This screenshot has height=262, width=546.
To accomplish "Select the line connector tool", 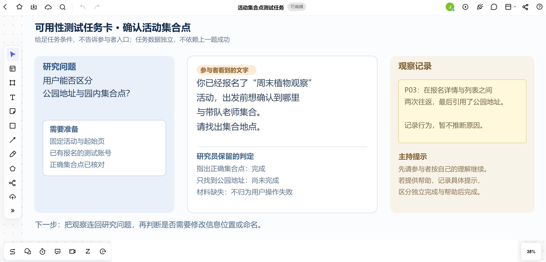I will click(13, 140).
